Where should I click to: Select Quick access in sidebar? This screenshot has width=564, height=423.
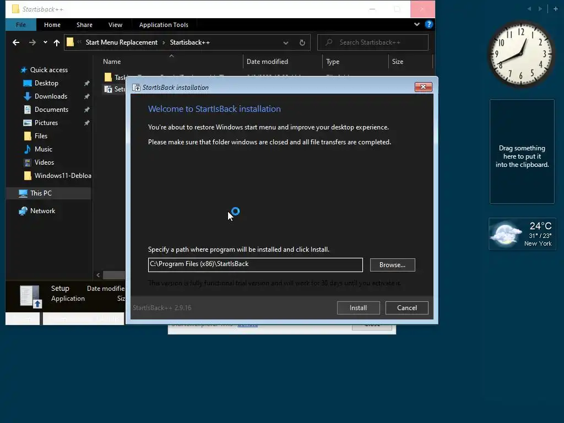tap(48, 70)
